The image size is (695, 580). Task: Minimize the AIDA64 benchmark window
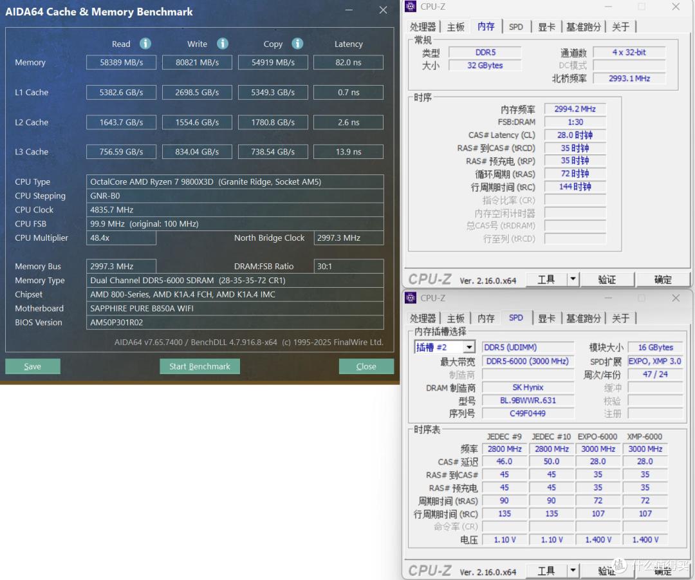pyautogui.click(x=349, y=10)
